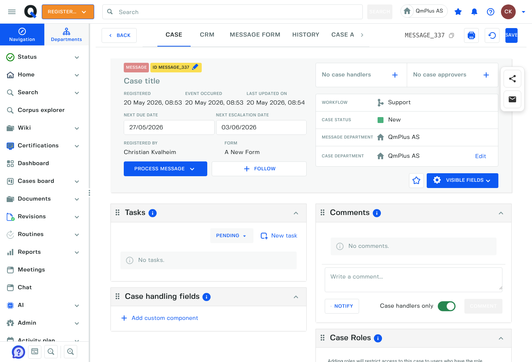Screen dimensions: 532x362
Task: Collapse the Case Roles panel
Action: pyautogui.click(x=501, y=338)
